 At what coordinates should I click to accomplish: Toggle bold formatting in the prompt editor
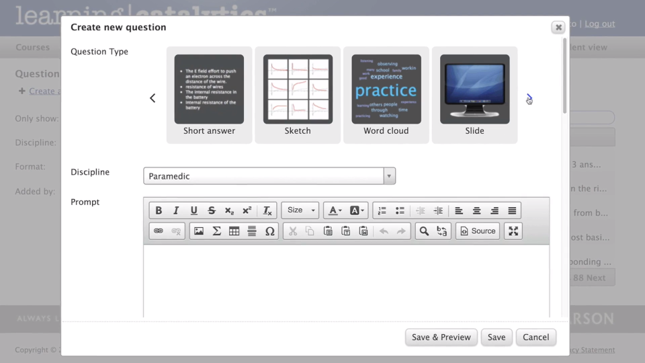coord(159,210)
